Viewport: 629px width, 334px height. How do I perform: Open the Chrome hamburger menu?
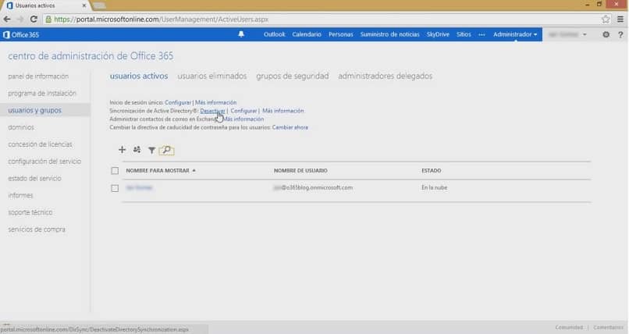(620, 20)
